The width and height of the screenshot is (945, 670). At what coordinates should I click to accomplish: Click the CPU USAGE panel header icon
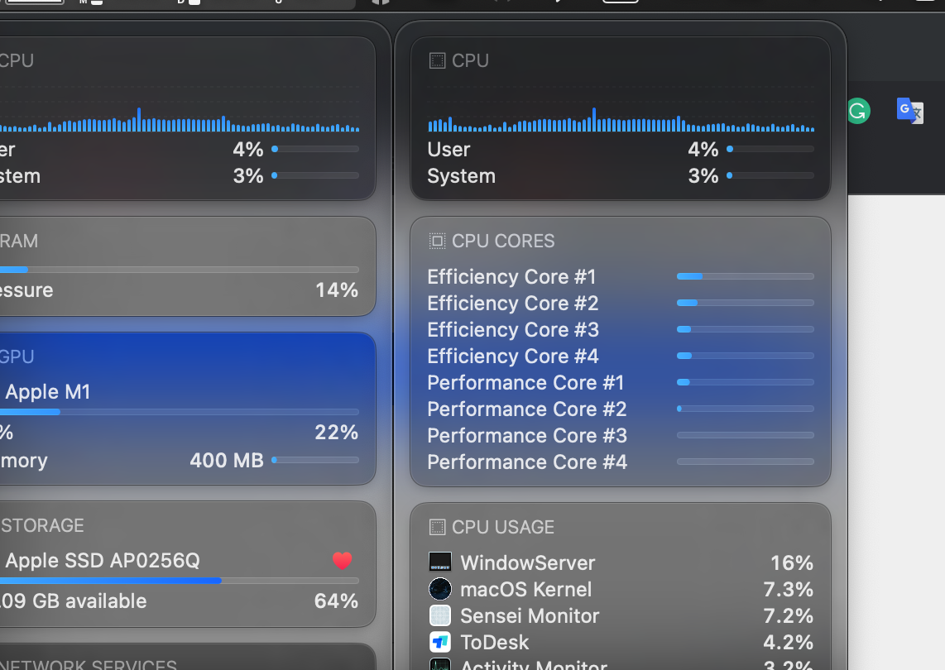(437, 527)
